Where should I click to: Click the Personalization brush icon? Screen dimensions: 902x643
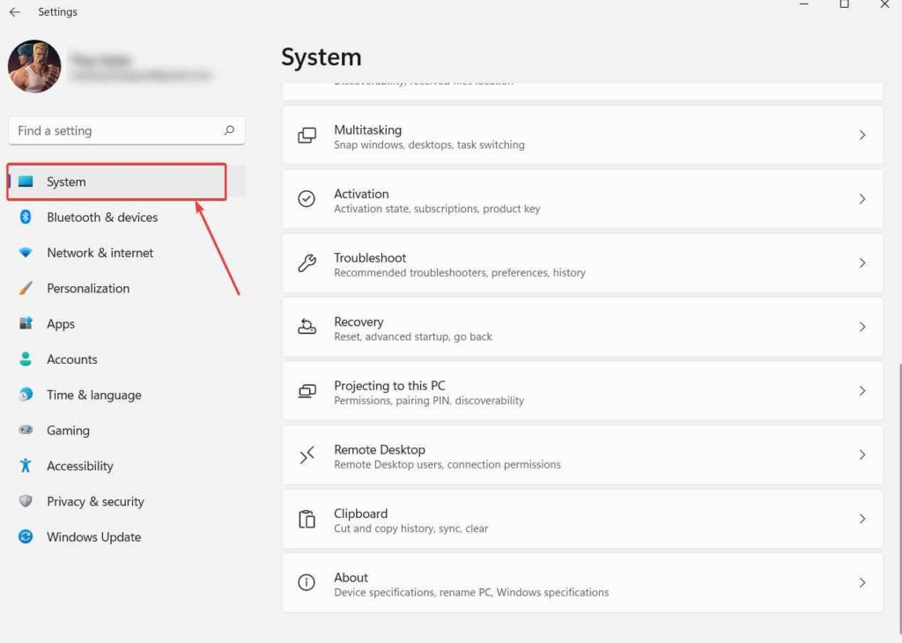(x=26, y=288)
